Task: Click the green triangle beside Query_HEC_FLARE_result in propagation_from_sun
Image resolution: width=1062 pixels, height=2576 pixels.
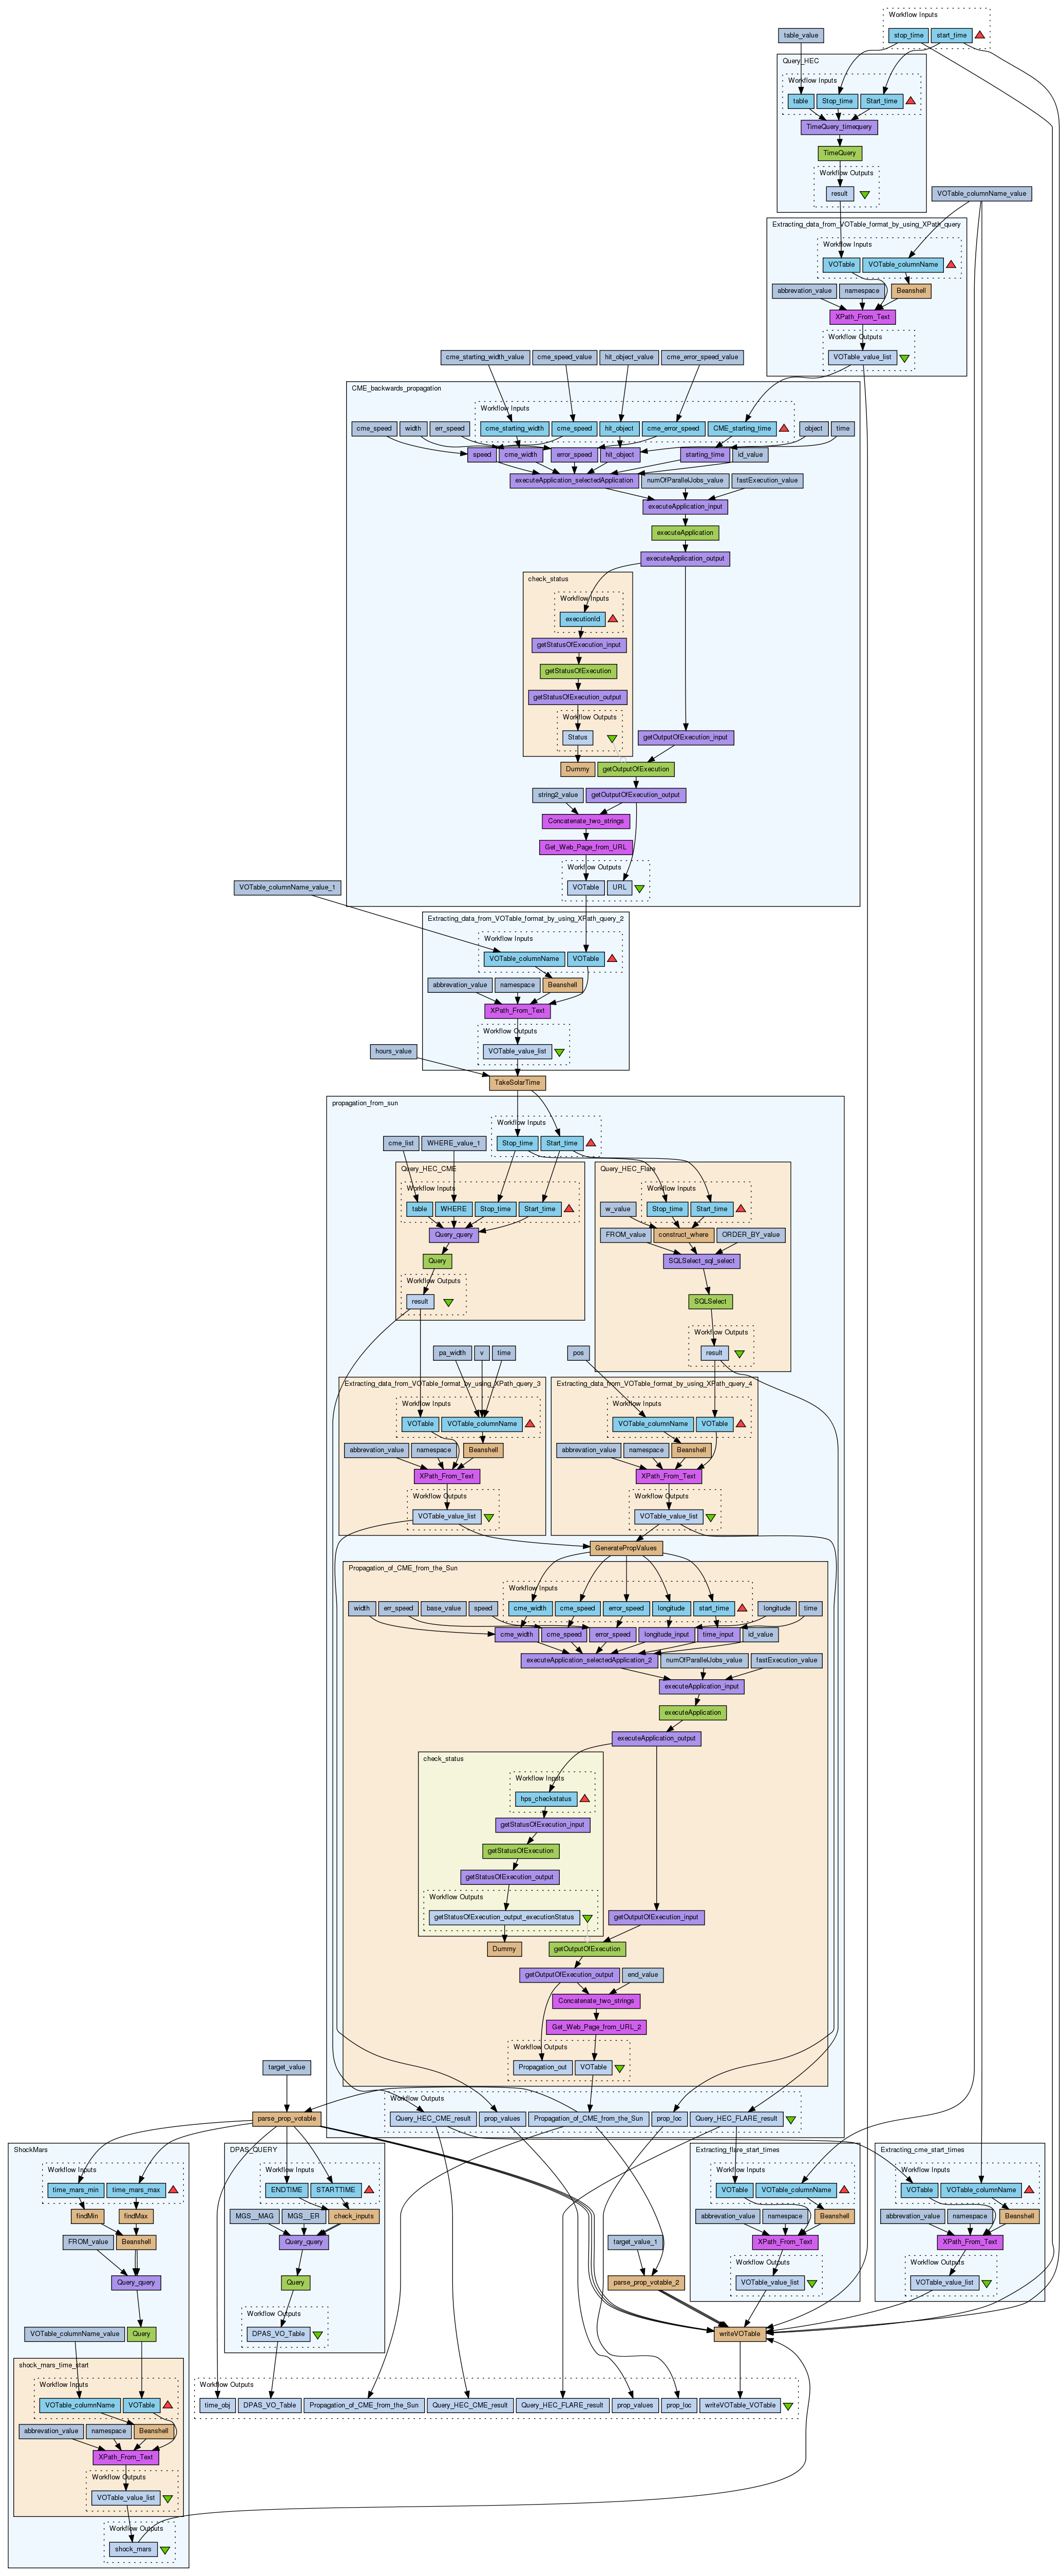Action: coord(790,2119)
